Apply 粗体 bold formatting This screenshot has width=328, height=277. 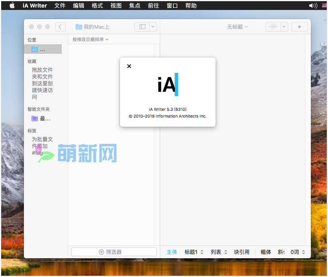(266, 252)
